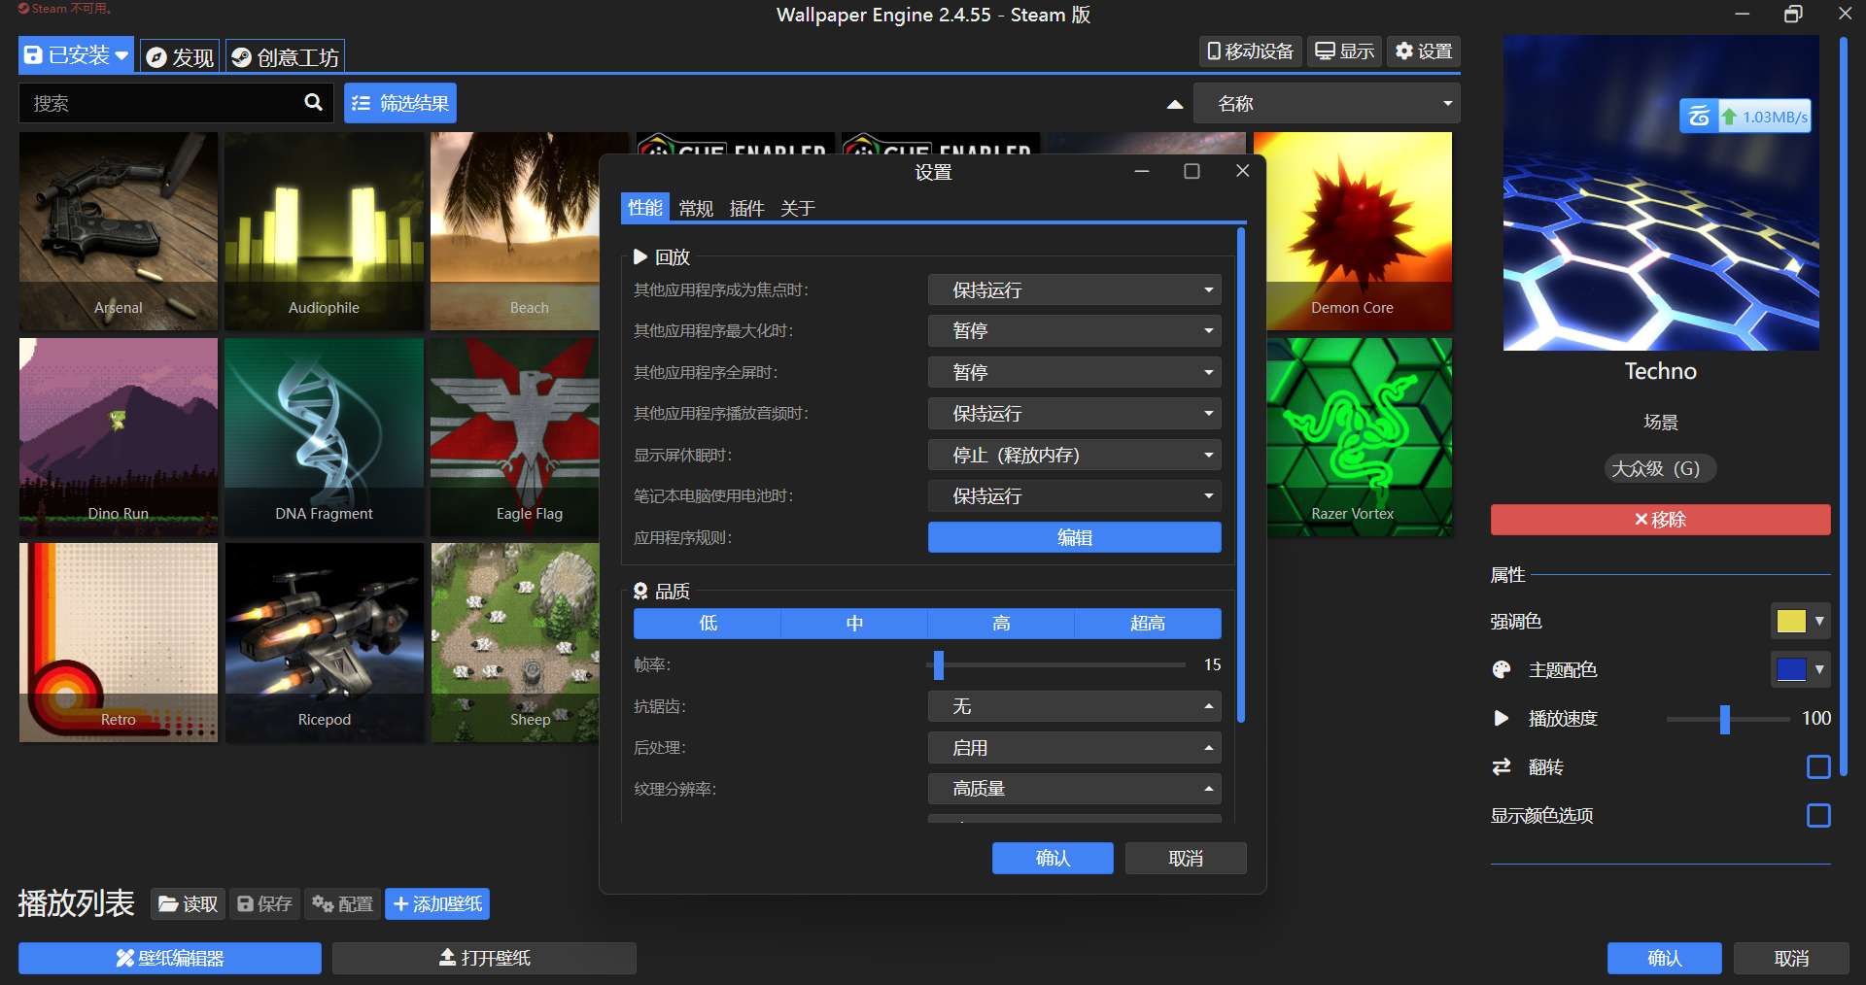Click settings dialog vertical scrollbar
The width and height of the screenshot is (1866, 985).
[x=1241, y=476]
